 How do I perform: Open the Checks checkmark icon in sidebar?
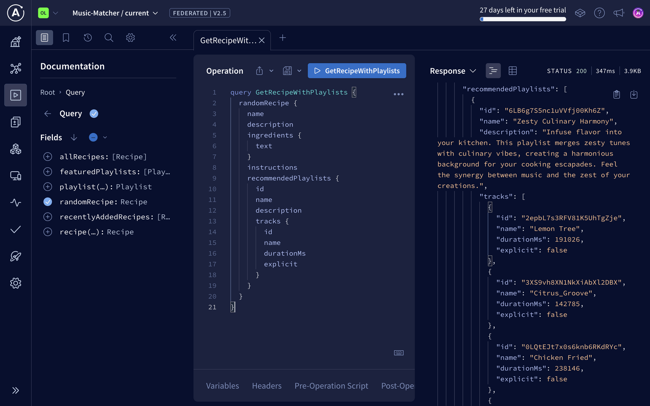16,229
